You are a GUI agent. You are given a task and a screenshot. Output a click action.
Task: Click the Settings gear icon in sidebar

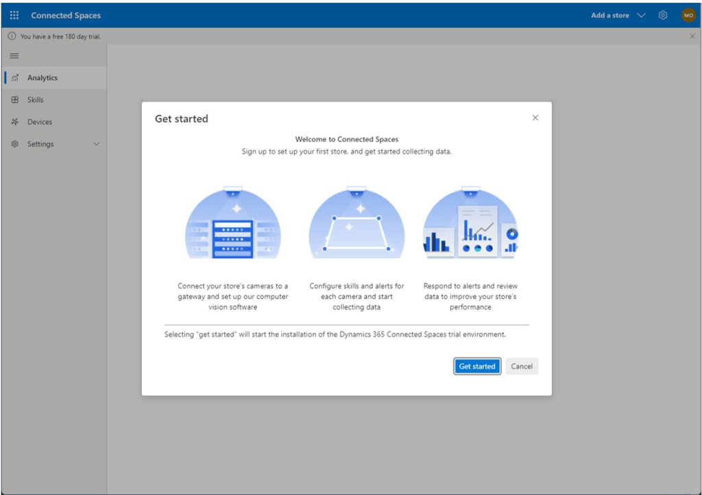click(15, 144)
